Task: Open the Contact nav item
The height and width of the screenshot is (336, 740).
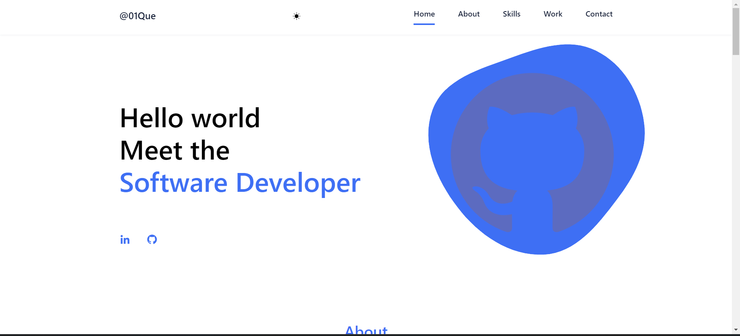Action: click(599, 14)
